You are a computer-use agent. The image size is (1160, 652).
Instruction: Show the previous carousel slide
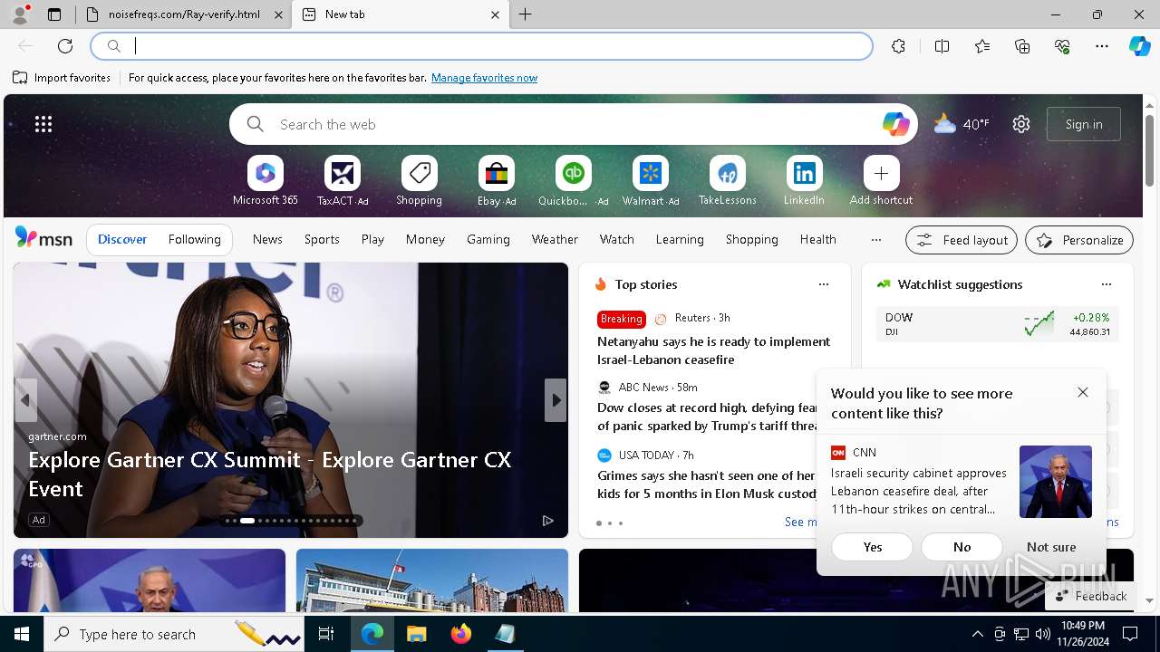[x=25, y=399]
